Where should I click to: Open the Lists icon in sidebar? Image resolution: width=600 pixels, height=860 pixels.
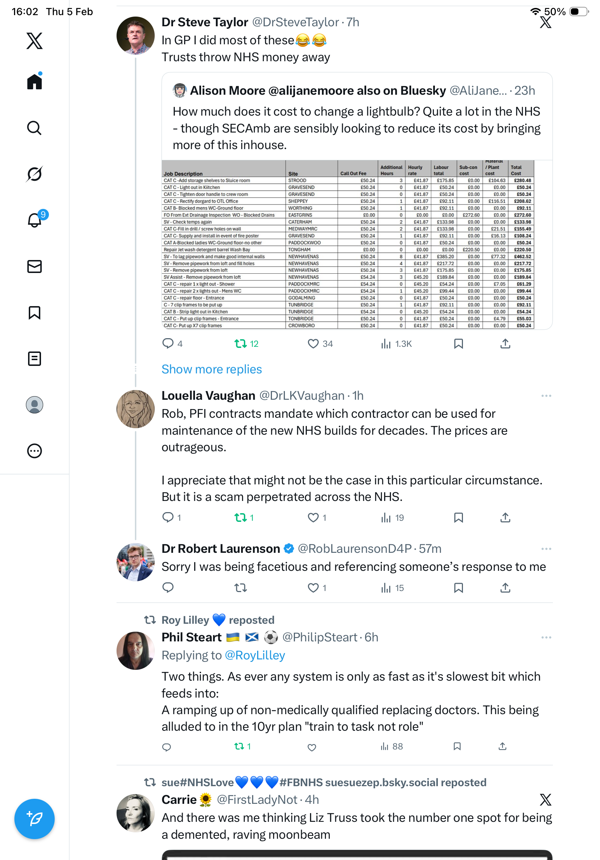click(x=35, y=359)
